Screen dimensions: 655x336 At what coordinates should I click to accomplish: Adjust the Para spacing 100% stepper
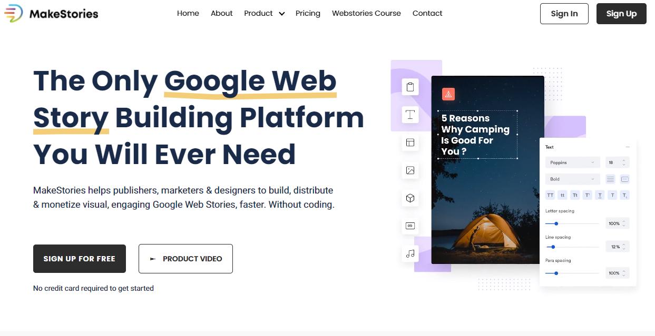point(618,273)
